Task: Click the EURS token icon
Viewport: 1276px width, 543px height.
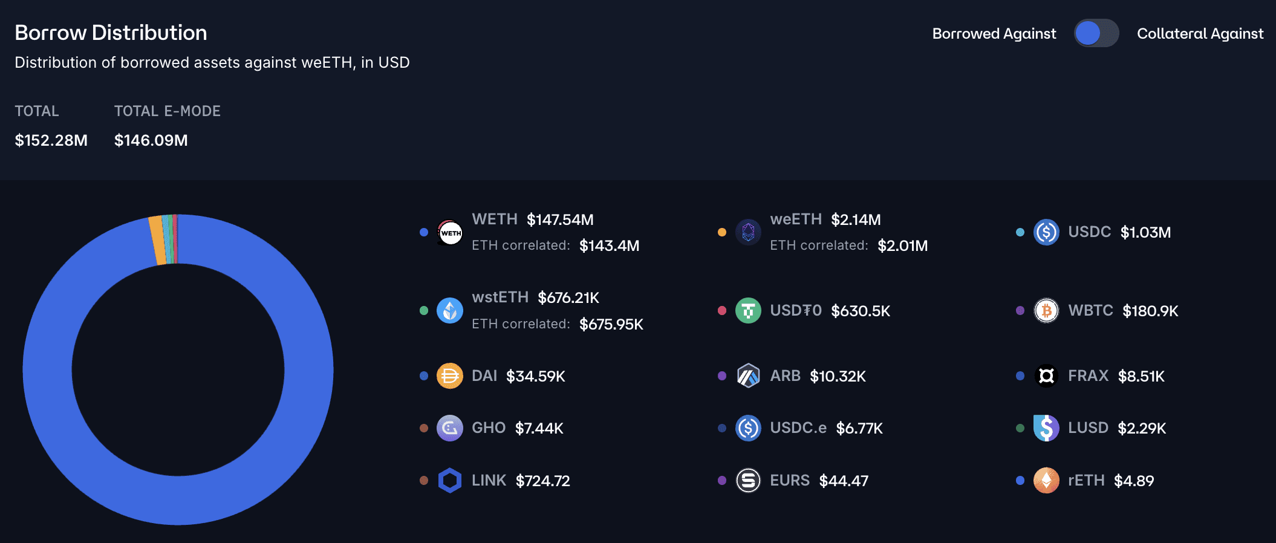Action: coord(748,481)
